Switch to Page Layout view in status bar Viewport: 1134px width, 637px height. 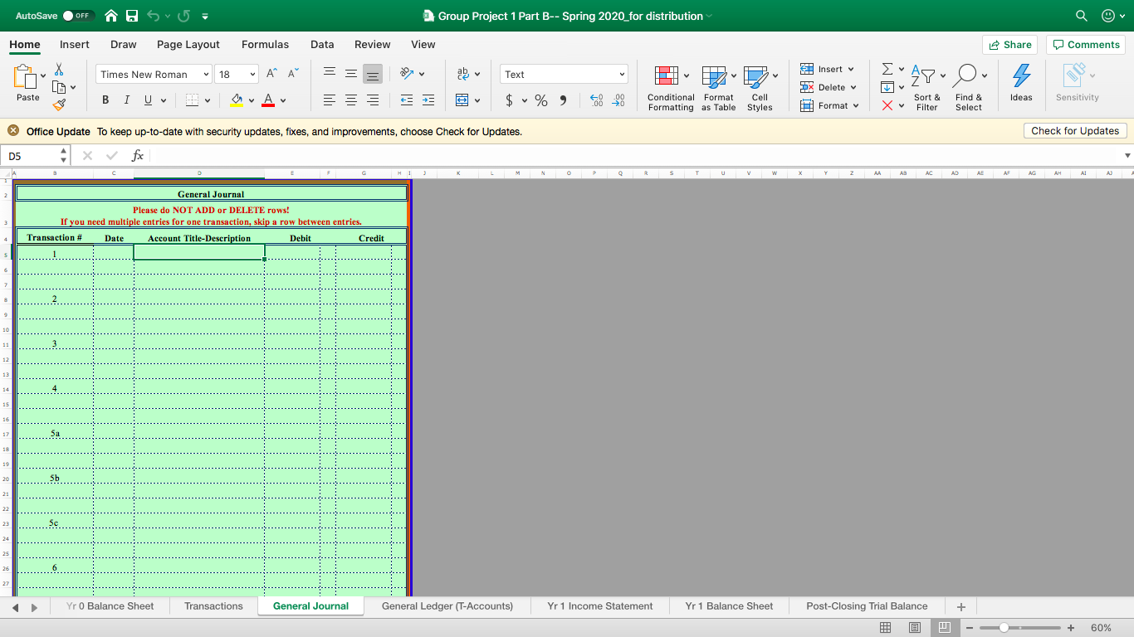click(x=914, y=628)
